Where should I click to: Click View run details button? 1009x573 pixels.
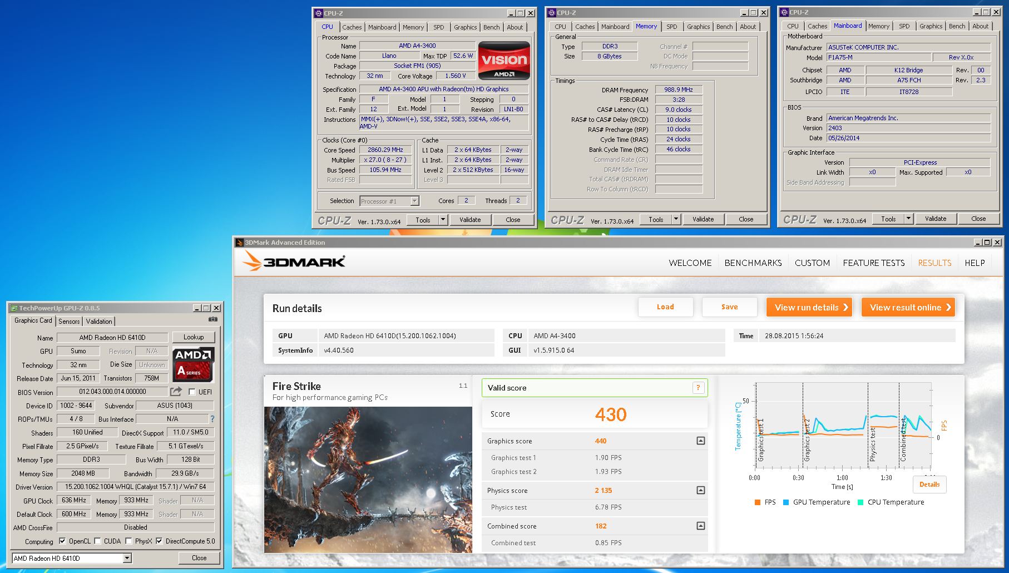(x=809, y=307)
